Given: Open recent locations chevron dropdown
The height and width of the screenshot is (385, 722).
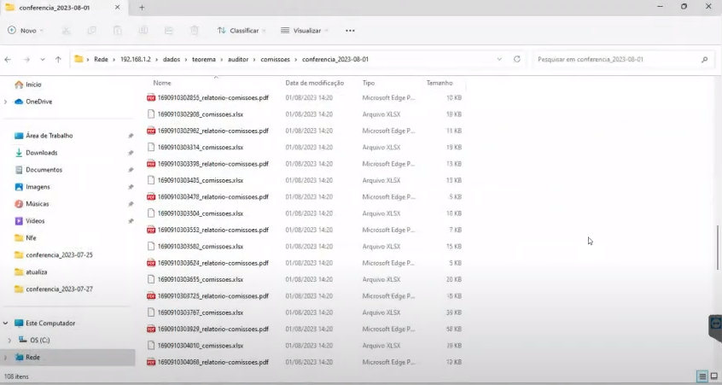Looking at the screenshot, I should [x=43, y=60].
